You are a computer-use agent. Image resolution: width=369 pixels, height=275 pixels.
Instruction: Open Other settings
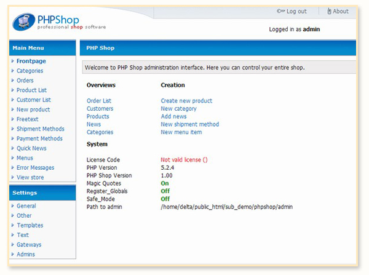tap(24, 216)
